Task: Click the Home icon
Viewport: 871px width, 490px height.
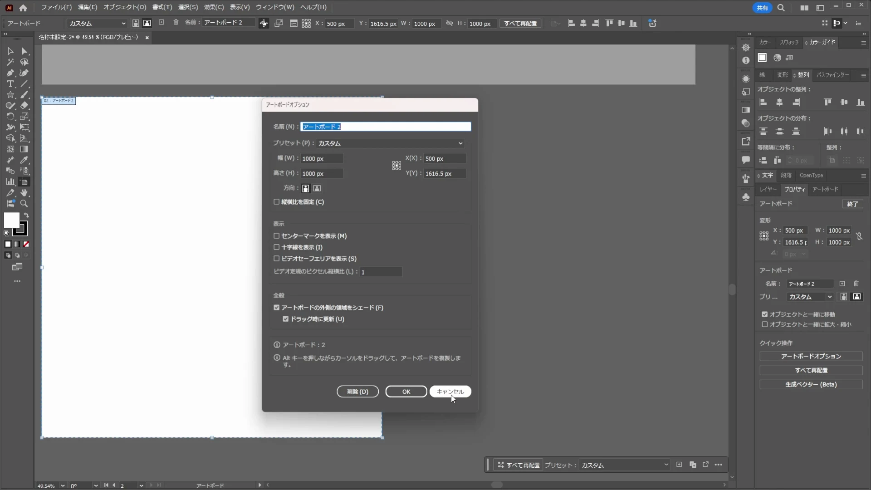Action: click(x=23, y=8)
